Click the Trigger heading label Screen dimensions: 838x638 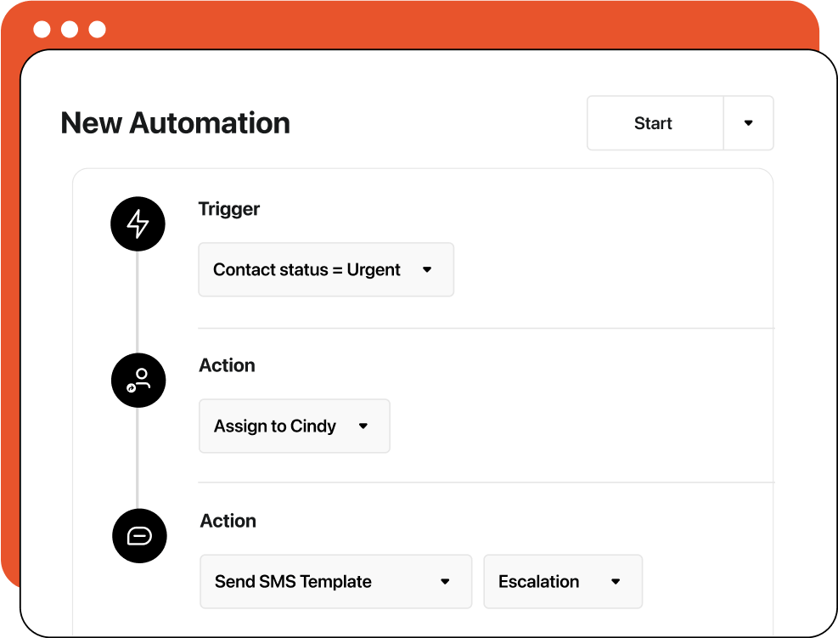pos(228,209)
